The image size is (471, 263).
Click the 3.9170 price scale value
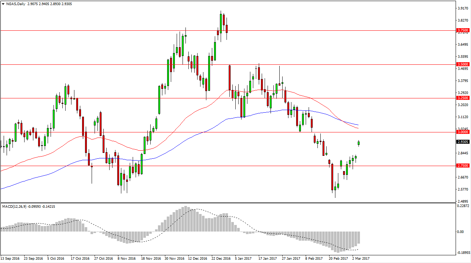tap(462, 8)
